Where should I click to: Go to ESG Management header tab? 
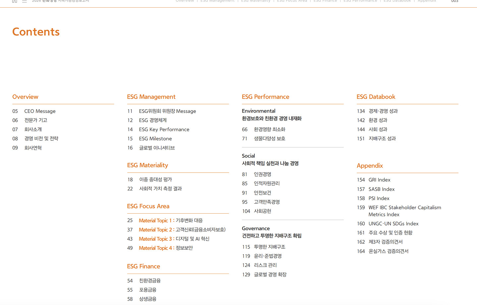click(x=217, y=1)
